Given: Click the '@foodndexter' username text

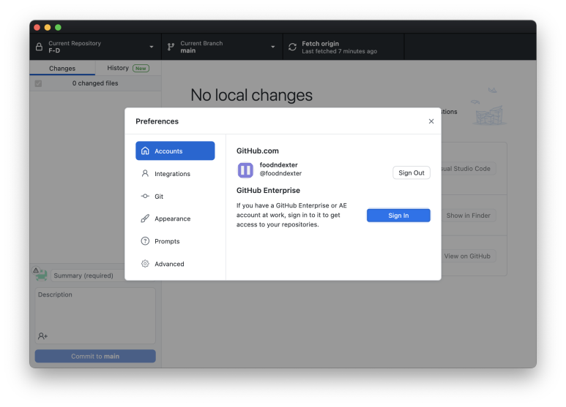Looking at the screenshot, I should [280, 173].
